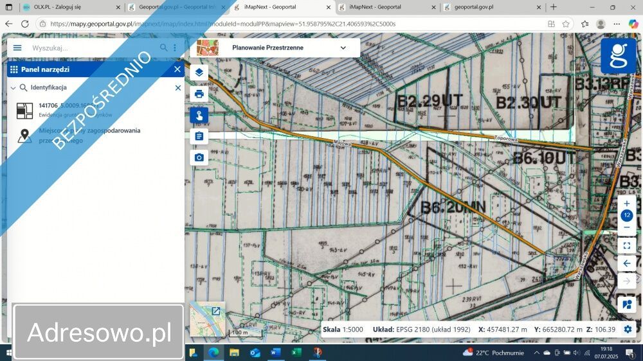Click the browser back button

tap(9, 24)
